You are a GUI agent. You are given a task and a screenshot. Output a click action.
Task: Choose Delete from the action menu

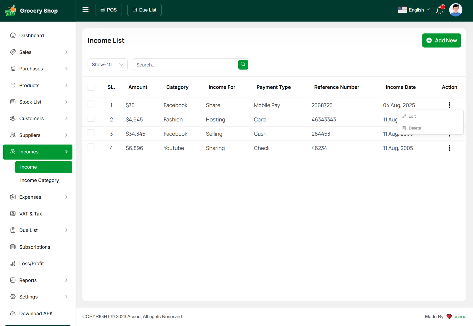pyautogui.click(x=414, y=128)
